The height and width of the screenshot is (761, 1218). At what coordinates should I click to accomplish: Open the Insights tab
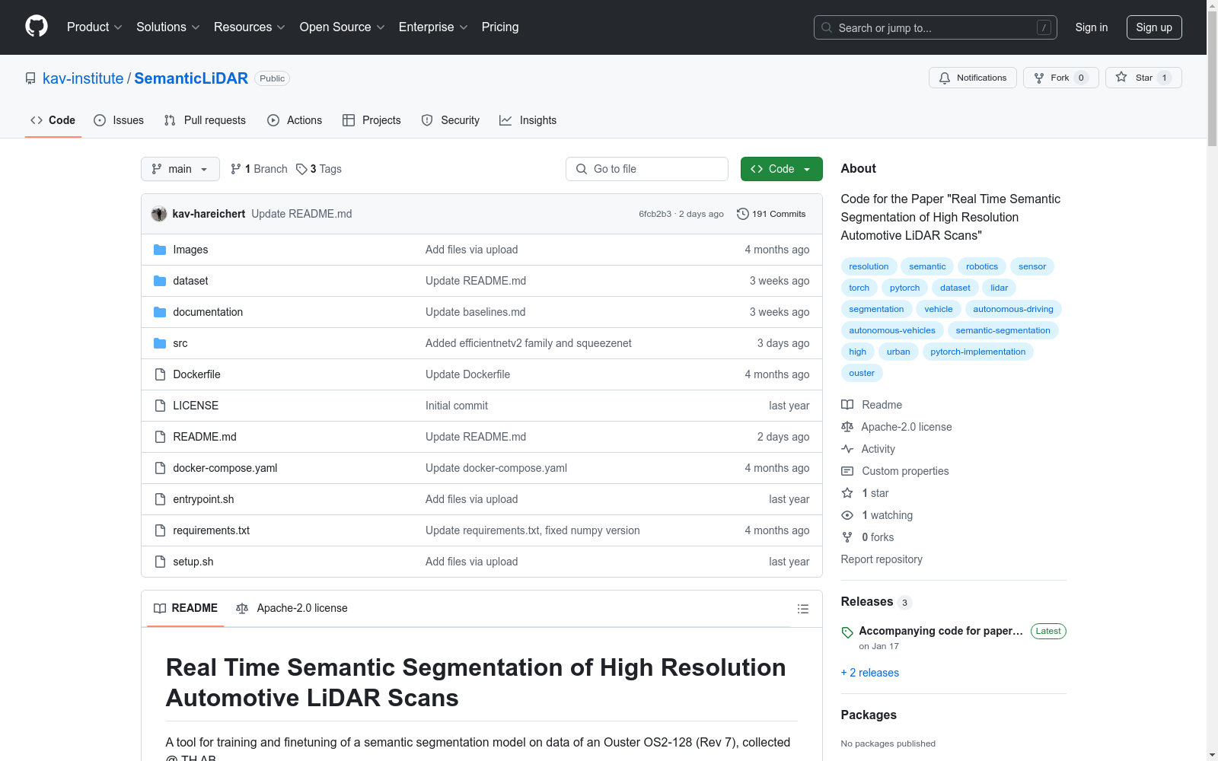tap(528, 120)
